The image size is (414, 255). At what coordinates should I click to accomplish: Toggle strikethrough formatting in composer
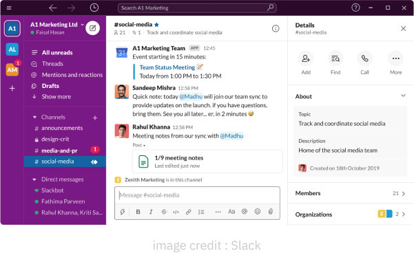click(x=164, y=212)
